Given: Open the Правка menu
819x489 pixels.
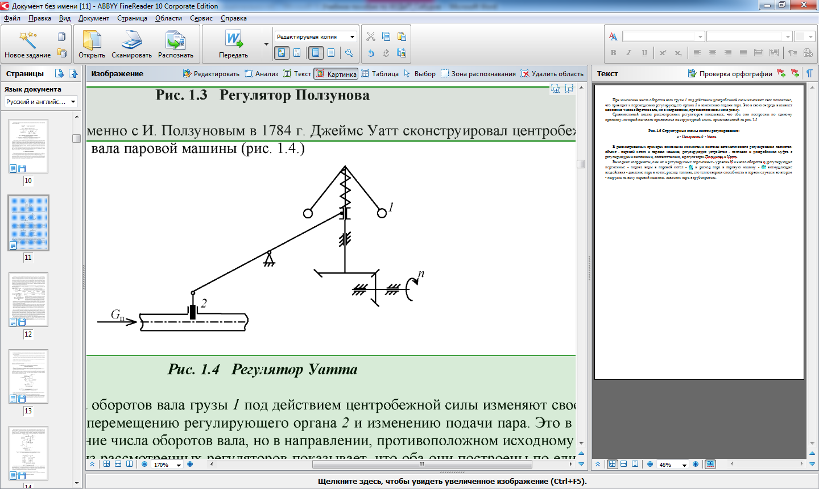Looking at the screenshot, I should tap(40, 18).
